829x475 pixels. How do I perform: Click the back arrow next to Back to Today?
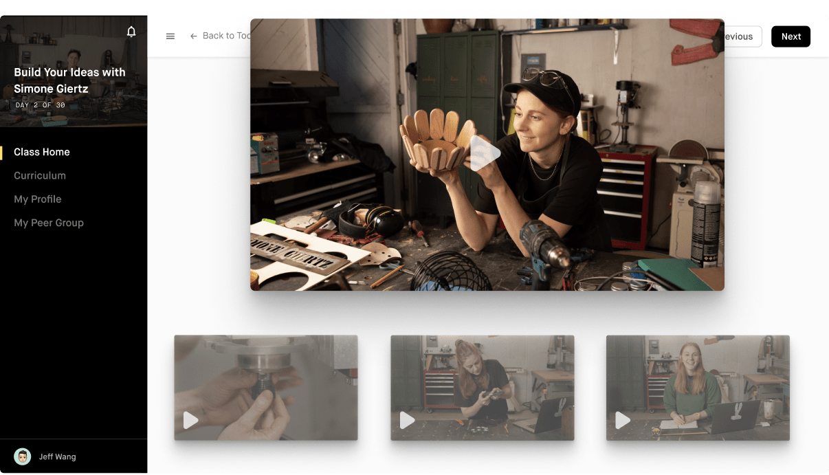(193, 36)
